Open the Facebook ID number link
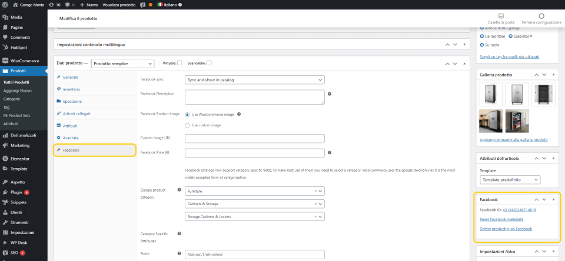 click(x=519, y=210)
